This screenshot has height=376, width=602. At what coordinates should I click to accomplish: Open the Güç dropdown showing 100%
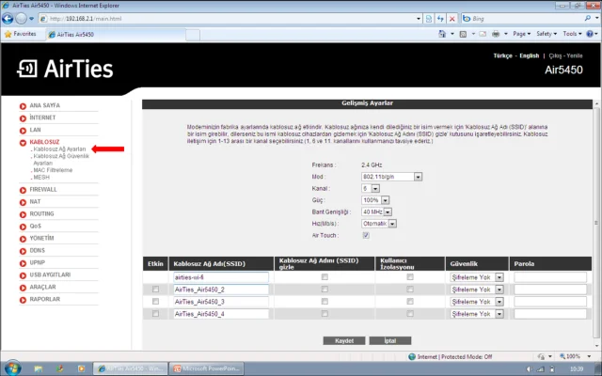[x=375, y=200]
